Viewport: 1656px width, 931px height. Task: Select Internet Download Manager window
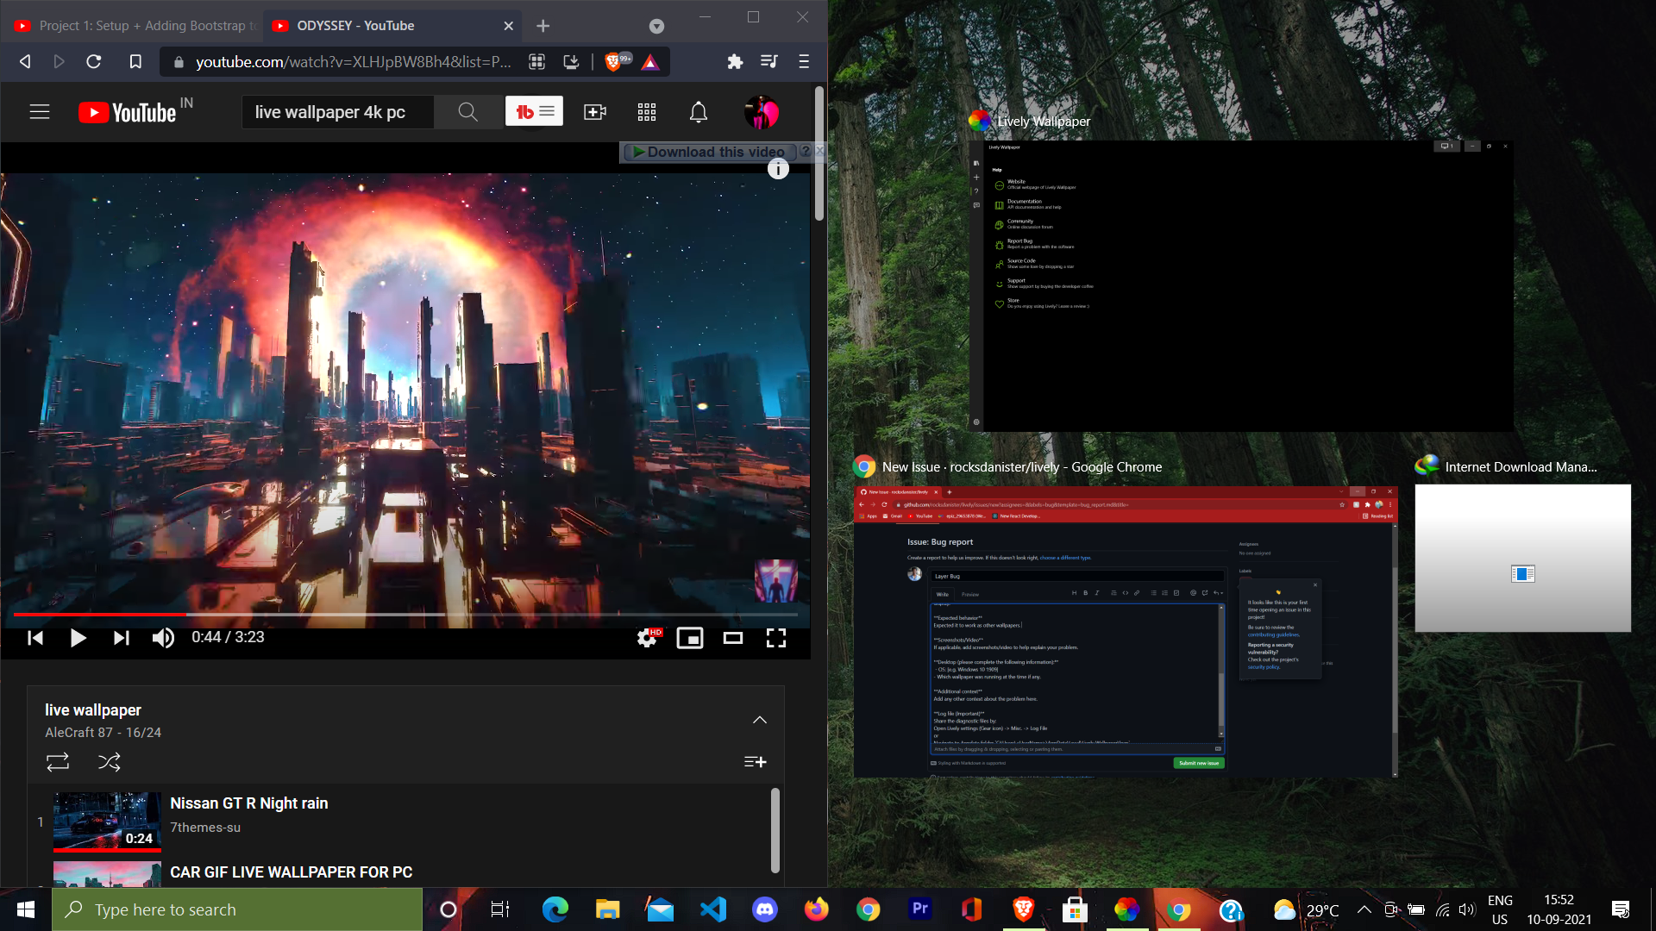point(1522,558)
